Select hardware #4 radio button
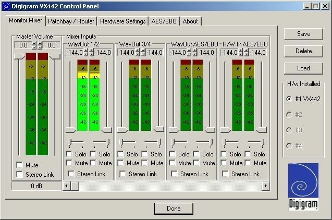This screenshot has height=220, width=332. 289,146
